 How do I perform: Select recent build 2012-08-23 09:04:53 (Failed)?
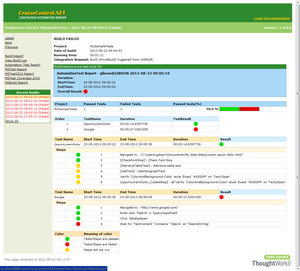point(27,97)
